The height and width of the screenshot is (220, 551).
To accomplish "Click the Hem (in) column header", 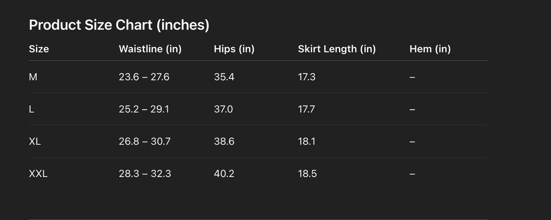I will coord(430,49).
